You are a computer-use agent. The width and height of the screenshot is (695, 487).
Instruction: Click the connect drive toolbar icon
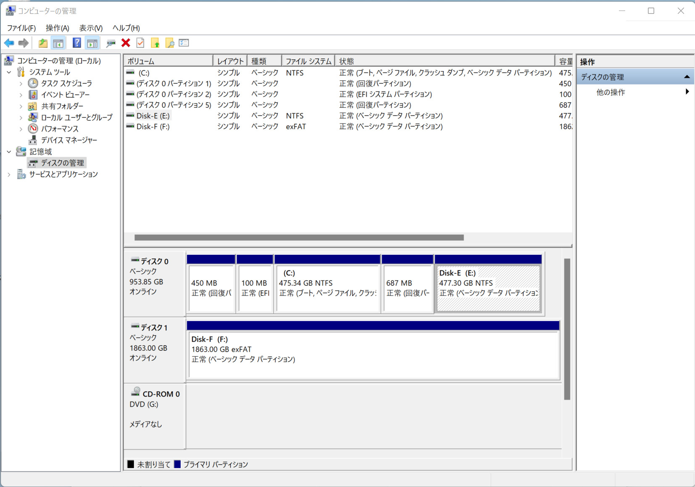(x=111, y=43)
